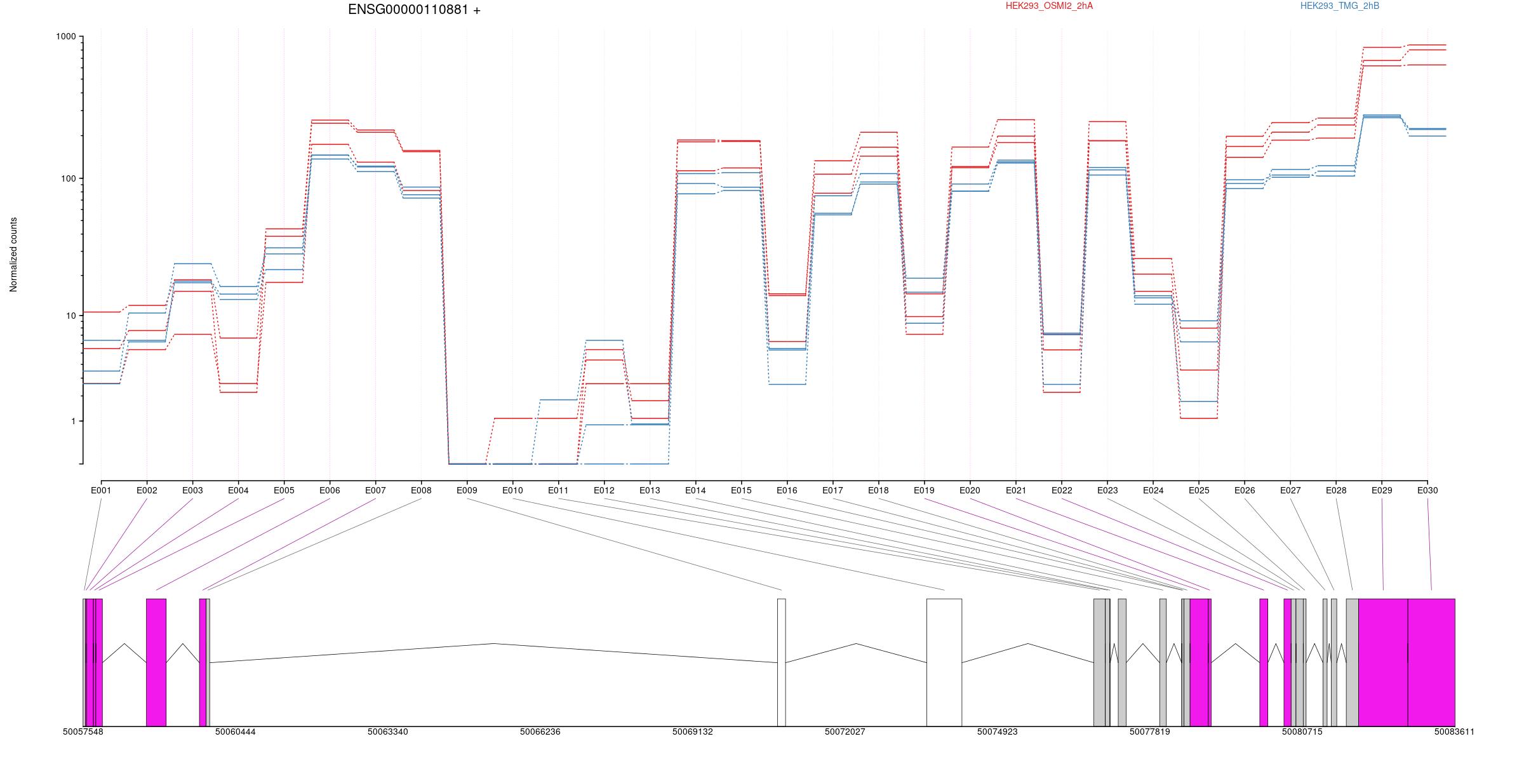Click genomic coordinate 50069132
Image resolution: width=1524 pixels, height=762 pixels.
pyautogui.click(x=693, y=732)
